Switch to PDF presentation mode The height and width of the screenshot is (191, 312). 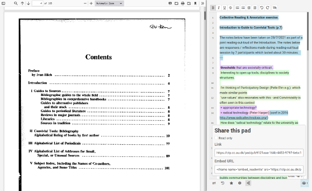pyautogui.click(x=170, y=3)
